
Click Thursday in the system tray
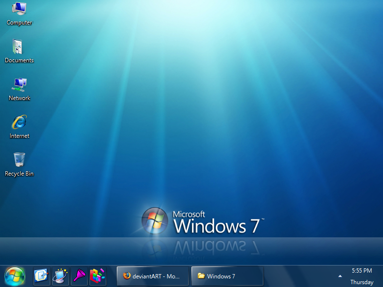[x=362, y=282]
